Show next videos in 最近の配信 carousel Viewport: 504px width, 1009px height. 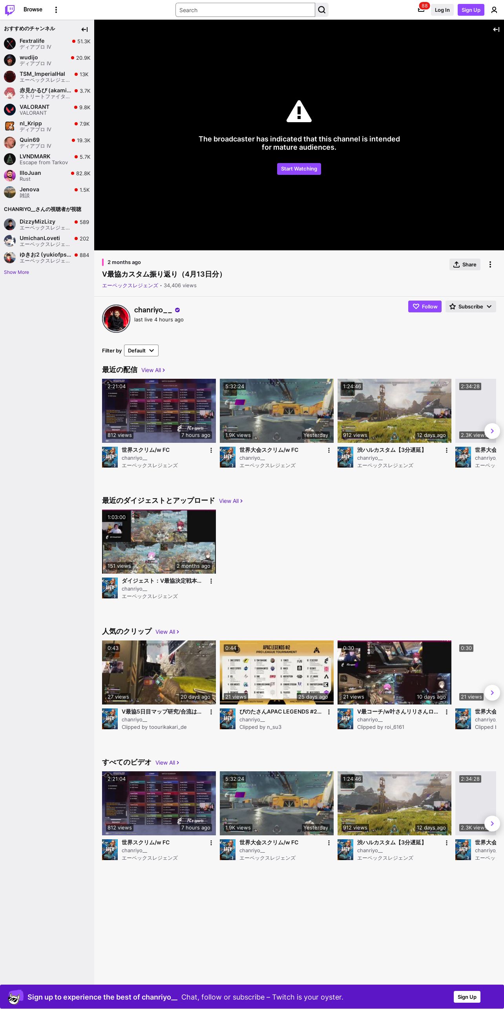click(x=492, y=431)
